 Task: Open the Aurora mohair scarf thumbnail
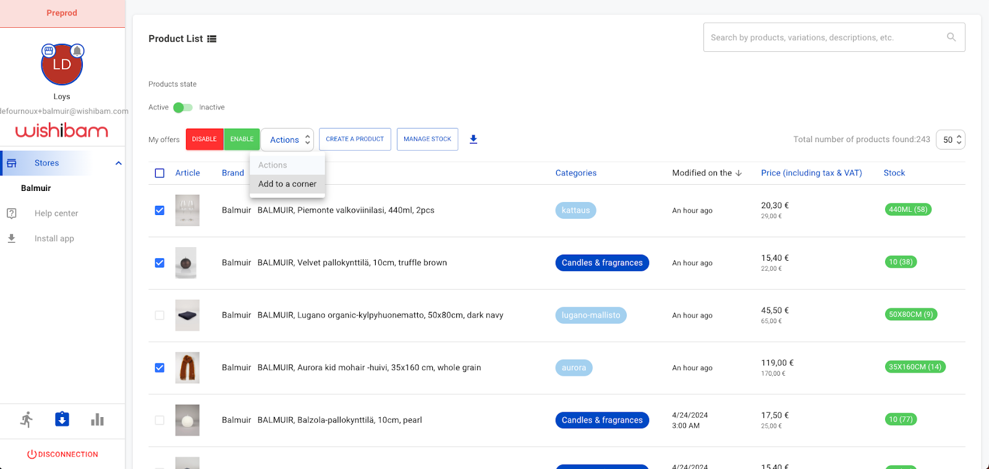coord(187,368)
